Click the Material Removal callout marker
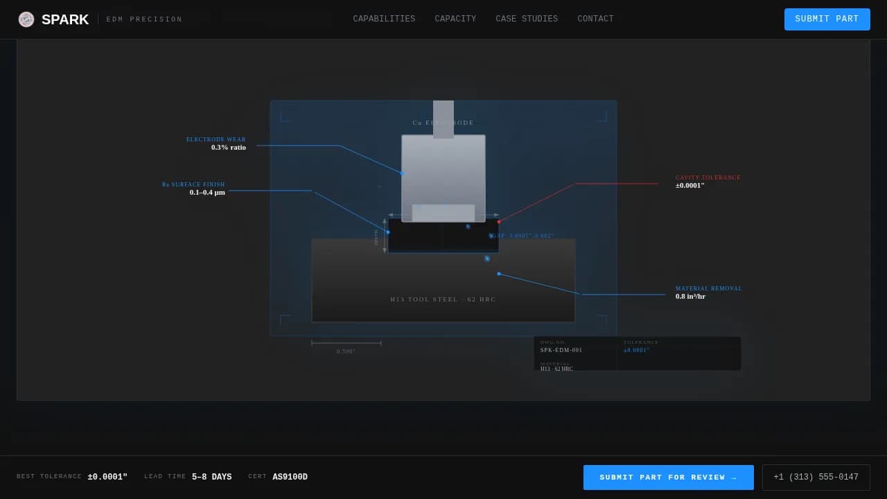Viewport: 887px width, 499px height. (499, 274)
